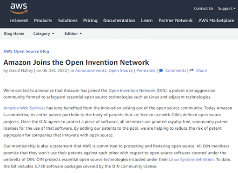This screenshot has height=173, width=238.
Task: Open the Partner Network menu
Action: point(176,20)
